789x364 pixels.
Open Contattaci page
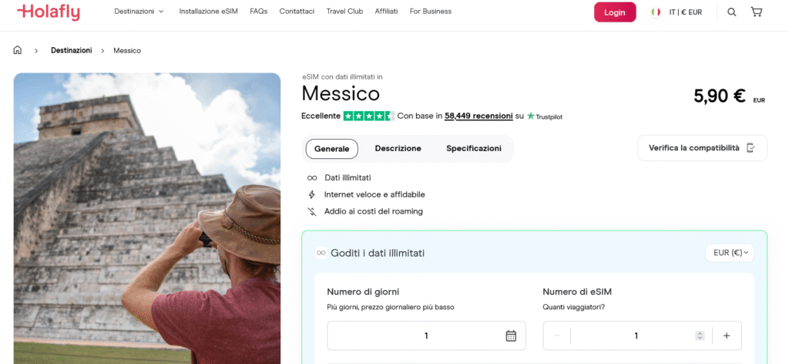click(297, 11)
